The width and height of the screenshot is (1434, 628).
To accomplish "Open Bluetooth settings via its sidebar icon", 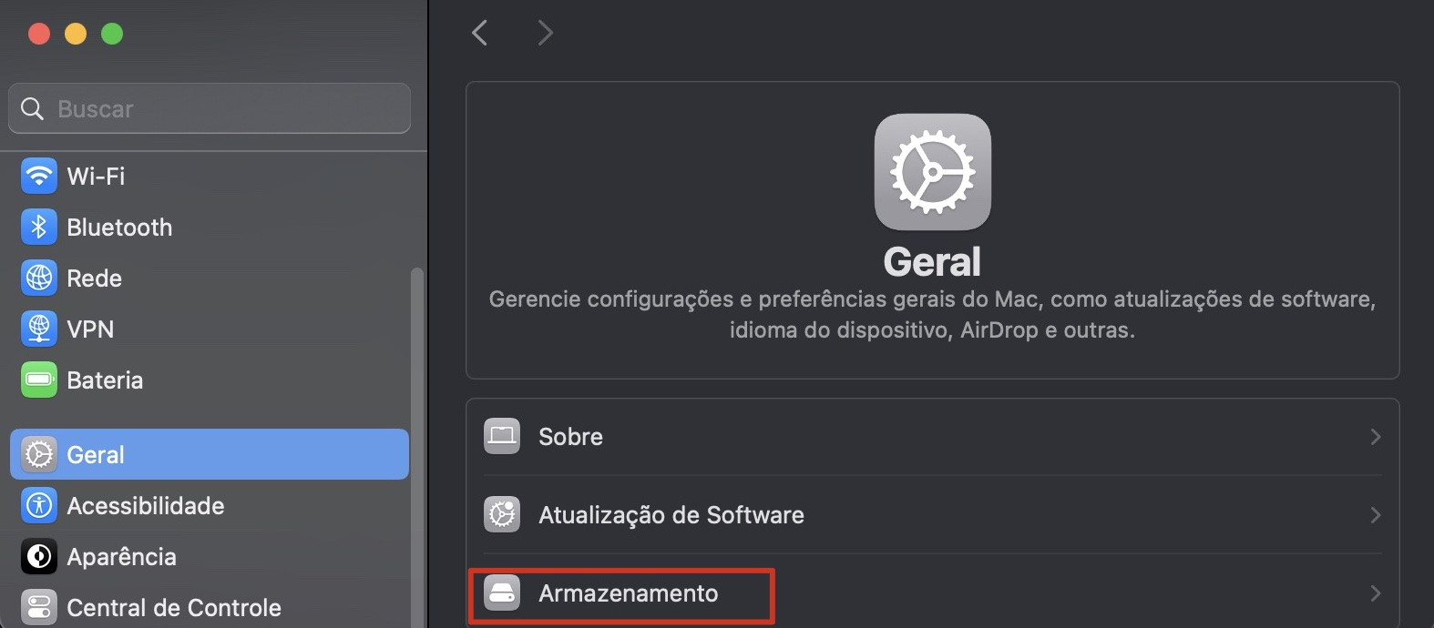I will coord(37,227).
